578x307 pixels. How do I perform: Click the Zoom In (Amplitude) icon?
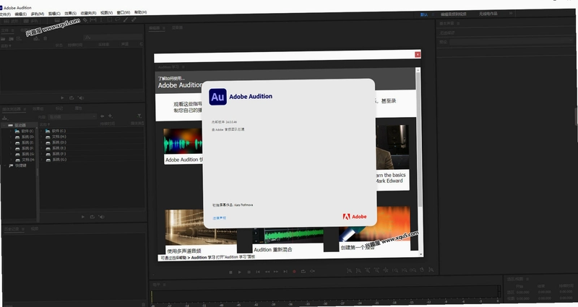[x=349, y=270]
